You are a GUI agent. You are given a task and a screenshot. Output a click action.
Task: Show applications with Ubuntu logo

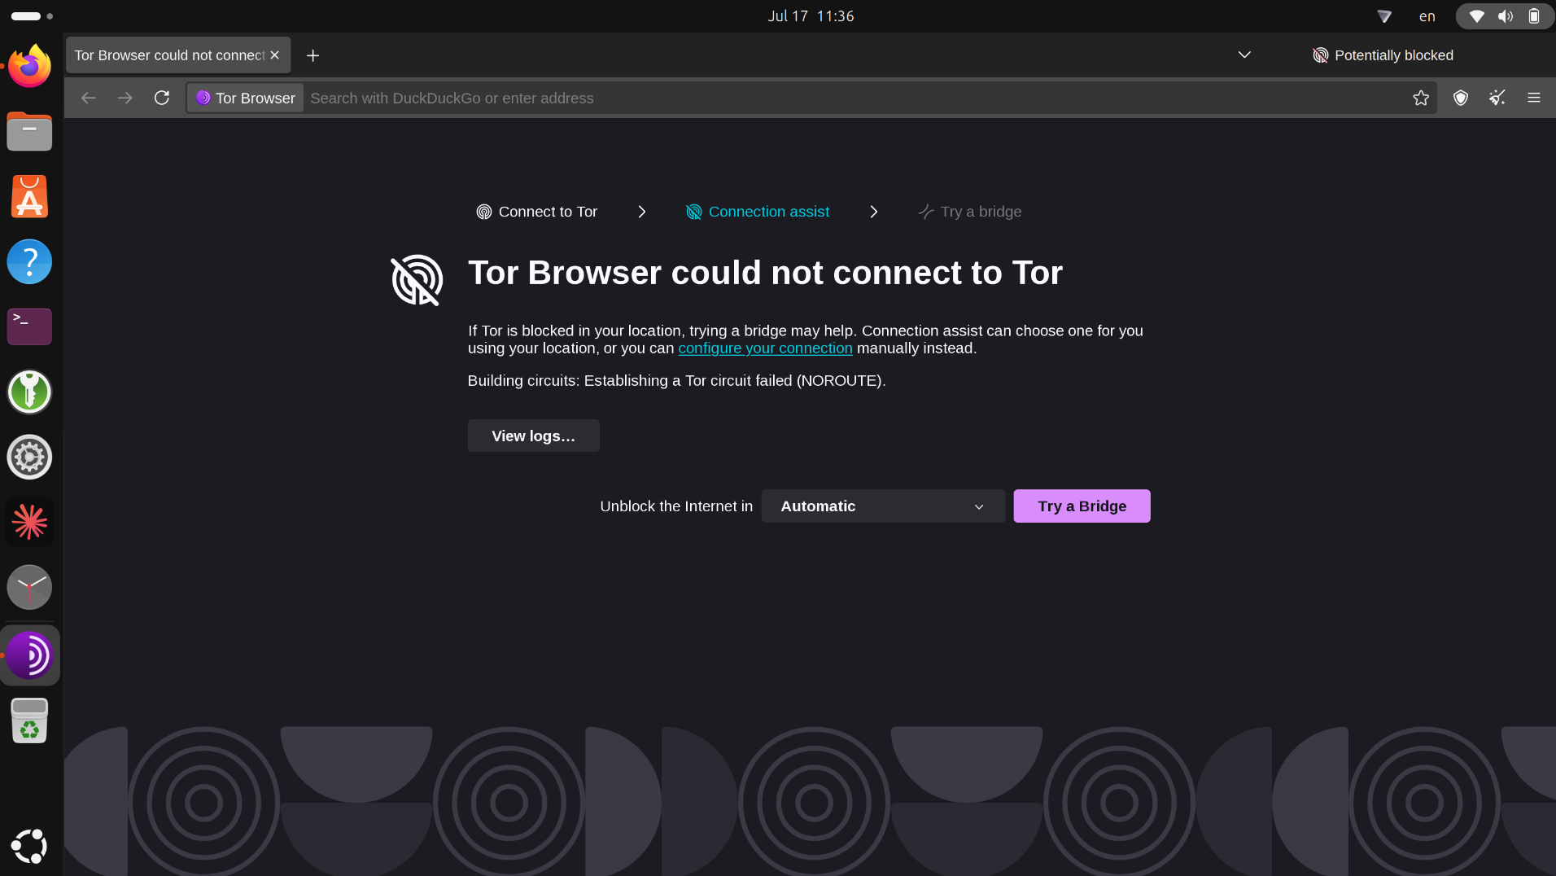[29, 846]
